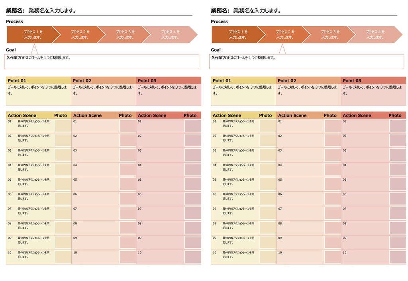The width and height of the screenshot is (408, 281).
Task: Click row 04 photo placeholder, left page orange column
Action: (x=128, y=170)
